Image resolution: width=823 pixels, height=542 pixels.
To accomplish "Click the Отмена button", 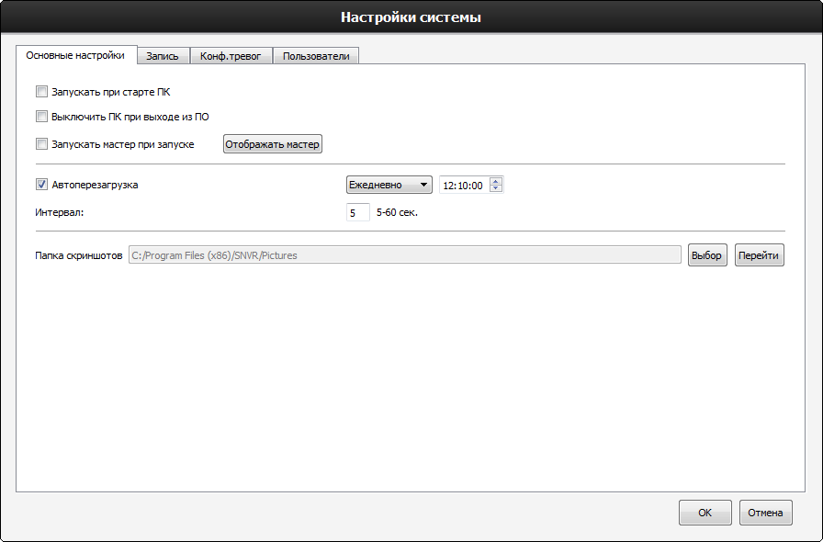I will coord(765,513).
